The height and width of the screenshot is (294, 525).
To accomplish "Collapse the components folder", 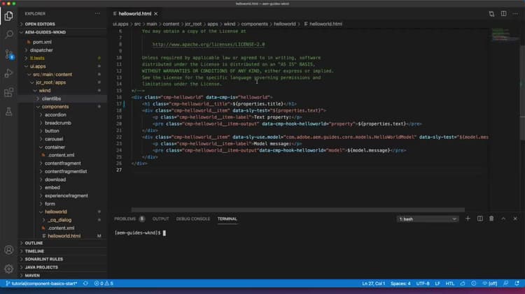I will click(x=55, y=107).
